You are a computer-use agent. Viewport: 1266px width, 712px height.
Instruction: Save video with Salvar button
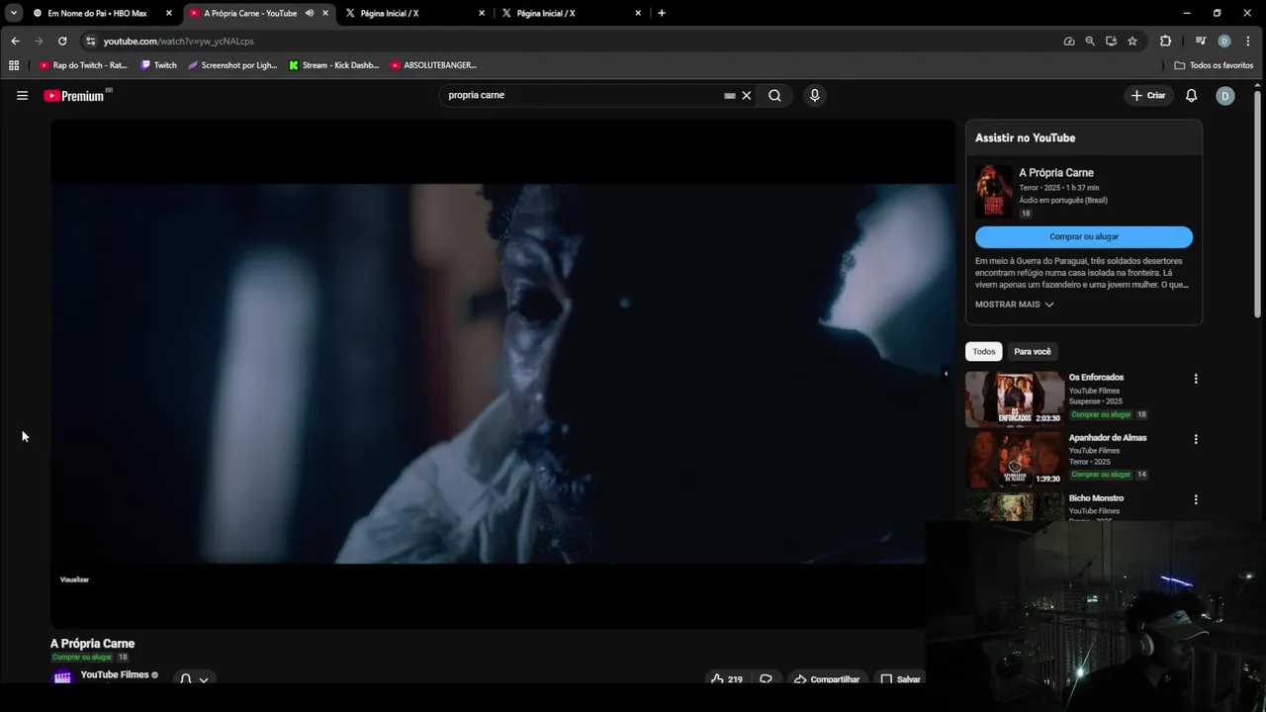900,679
